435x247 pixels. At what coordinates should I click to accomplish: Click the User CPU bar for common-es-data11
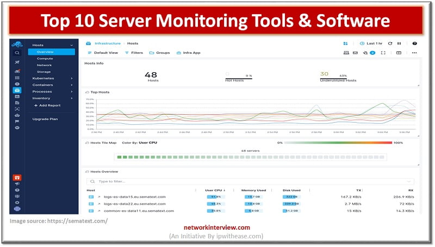coord(216,211)
